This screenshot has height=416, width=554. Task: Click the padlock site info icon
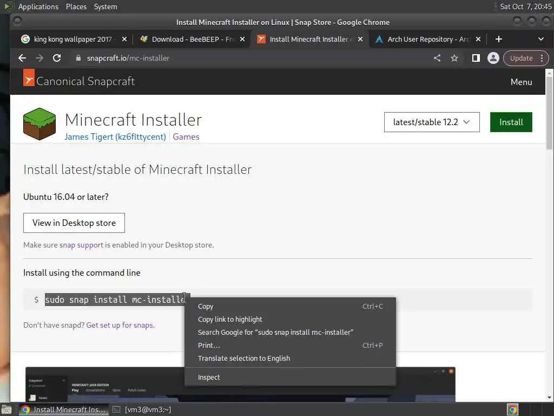coord(78,58)
